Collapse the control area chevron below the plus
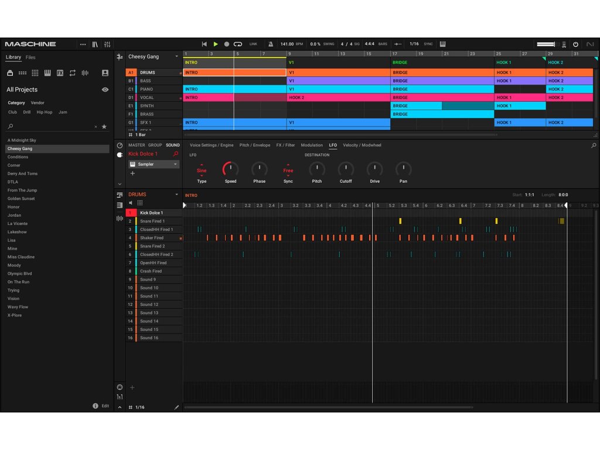600x450 pixels. pos(120,184)
